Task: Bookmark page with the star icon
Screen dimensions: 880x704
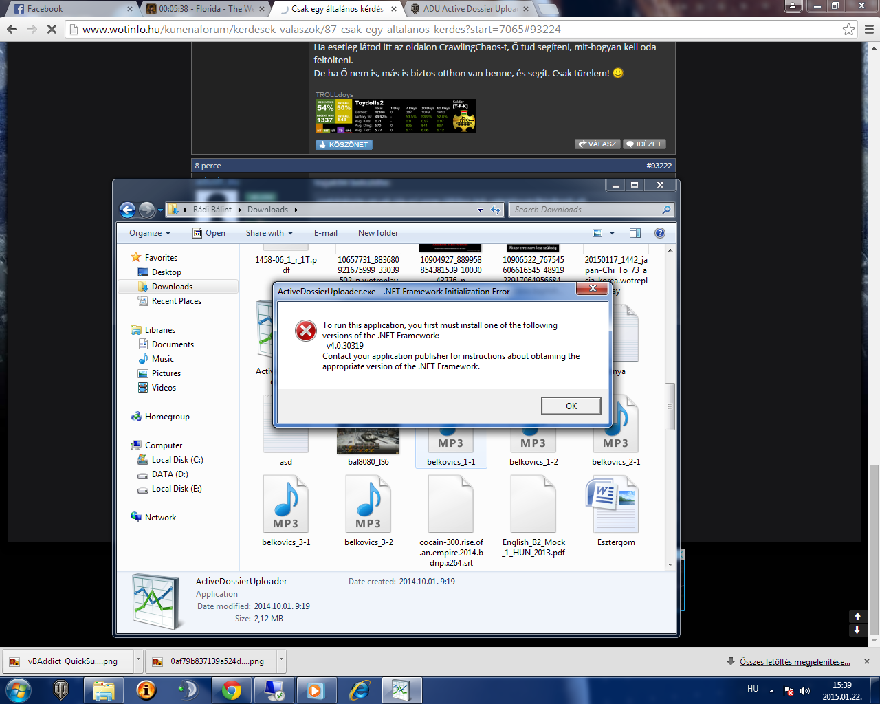Action: [848, 30]
